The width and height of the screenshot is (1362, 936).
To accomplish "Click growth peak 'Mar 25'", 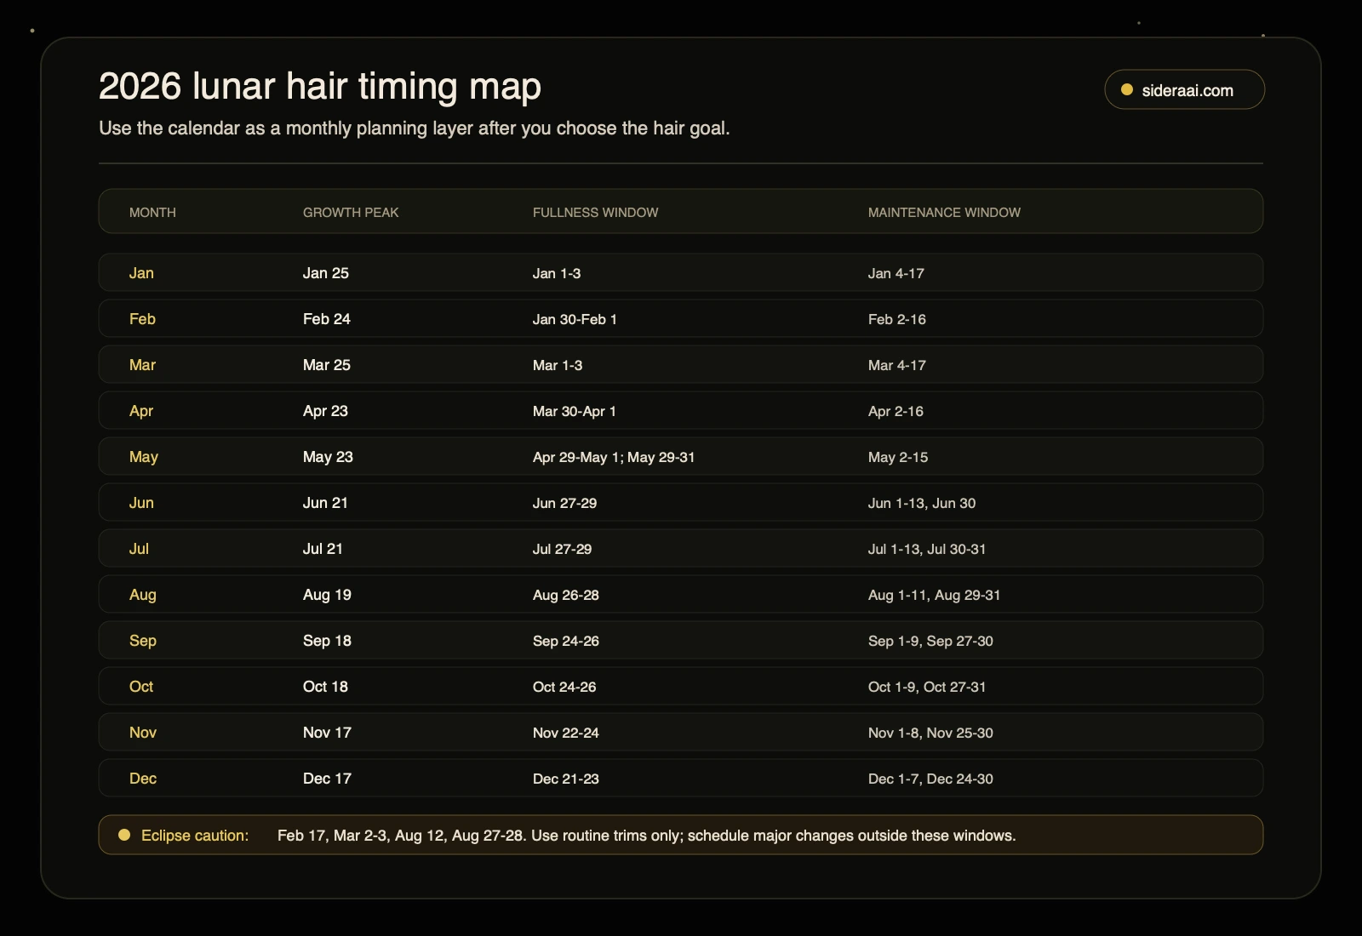I will click(x=327, y=365).
